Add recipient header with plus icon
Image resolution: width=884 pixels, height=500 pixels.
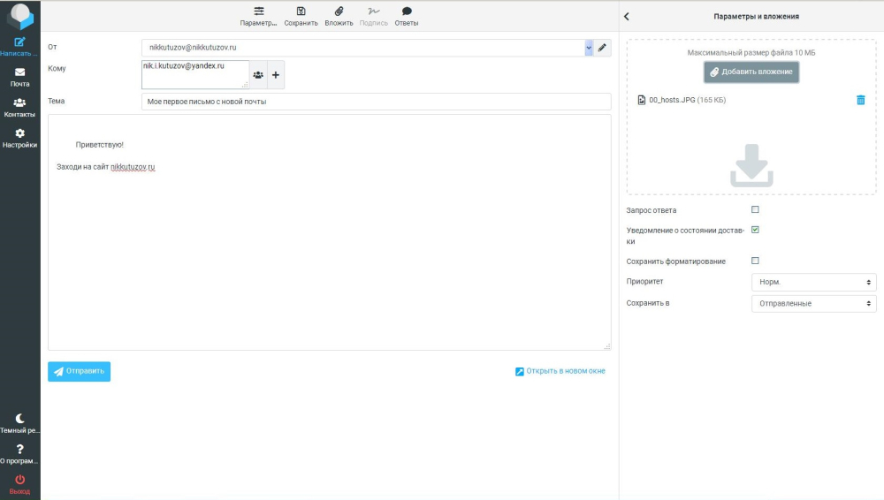click(x=276, y=74)
